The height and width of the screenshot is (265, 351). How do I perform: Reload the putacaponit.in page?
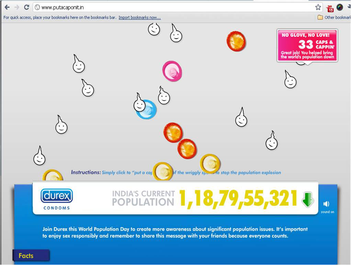[x=27, y=8]
